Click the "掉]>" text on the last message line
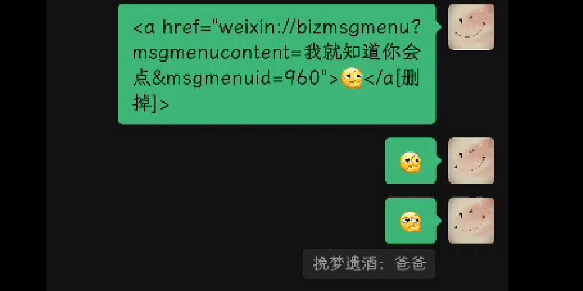583x291 pixels. tap(151, 103)
